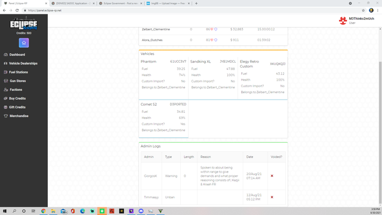The width and height of the screenshot is (382, 215).
Task: Open Dashboard in the sidebar
Action: 17,54
